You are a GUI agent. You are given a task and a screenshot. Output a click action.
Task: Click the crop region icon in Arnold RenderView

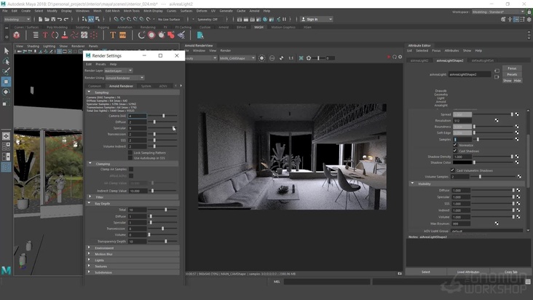coord(301,58)
